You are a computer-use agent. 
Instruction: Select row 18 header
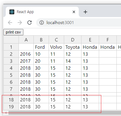(x=11, y=100)
